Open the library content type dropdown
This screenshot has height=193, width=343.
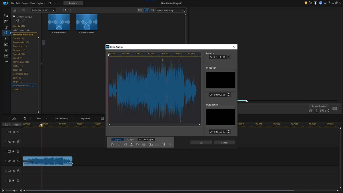tap(43, 10)
